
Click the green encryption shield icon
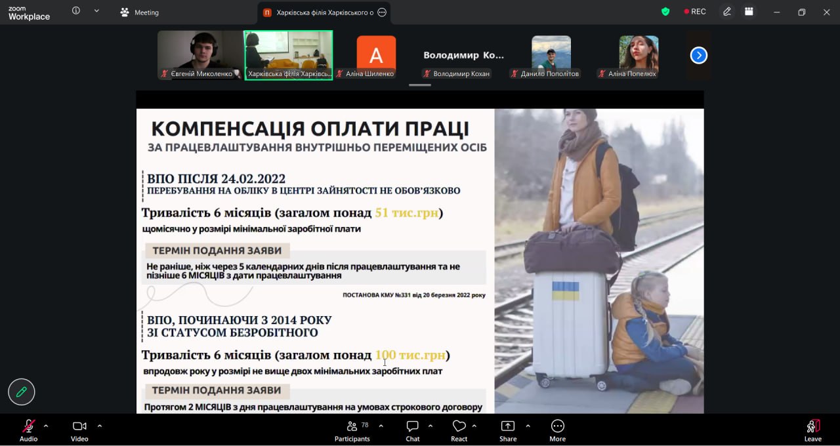[665, 12]
